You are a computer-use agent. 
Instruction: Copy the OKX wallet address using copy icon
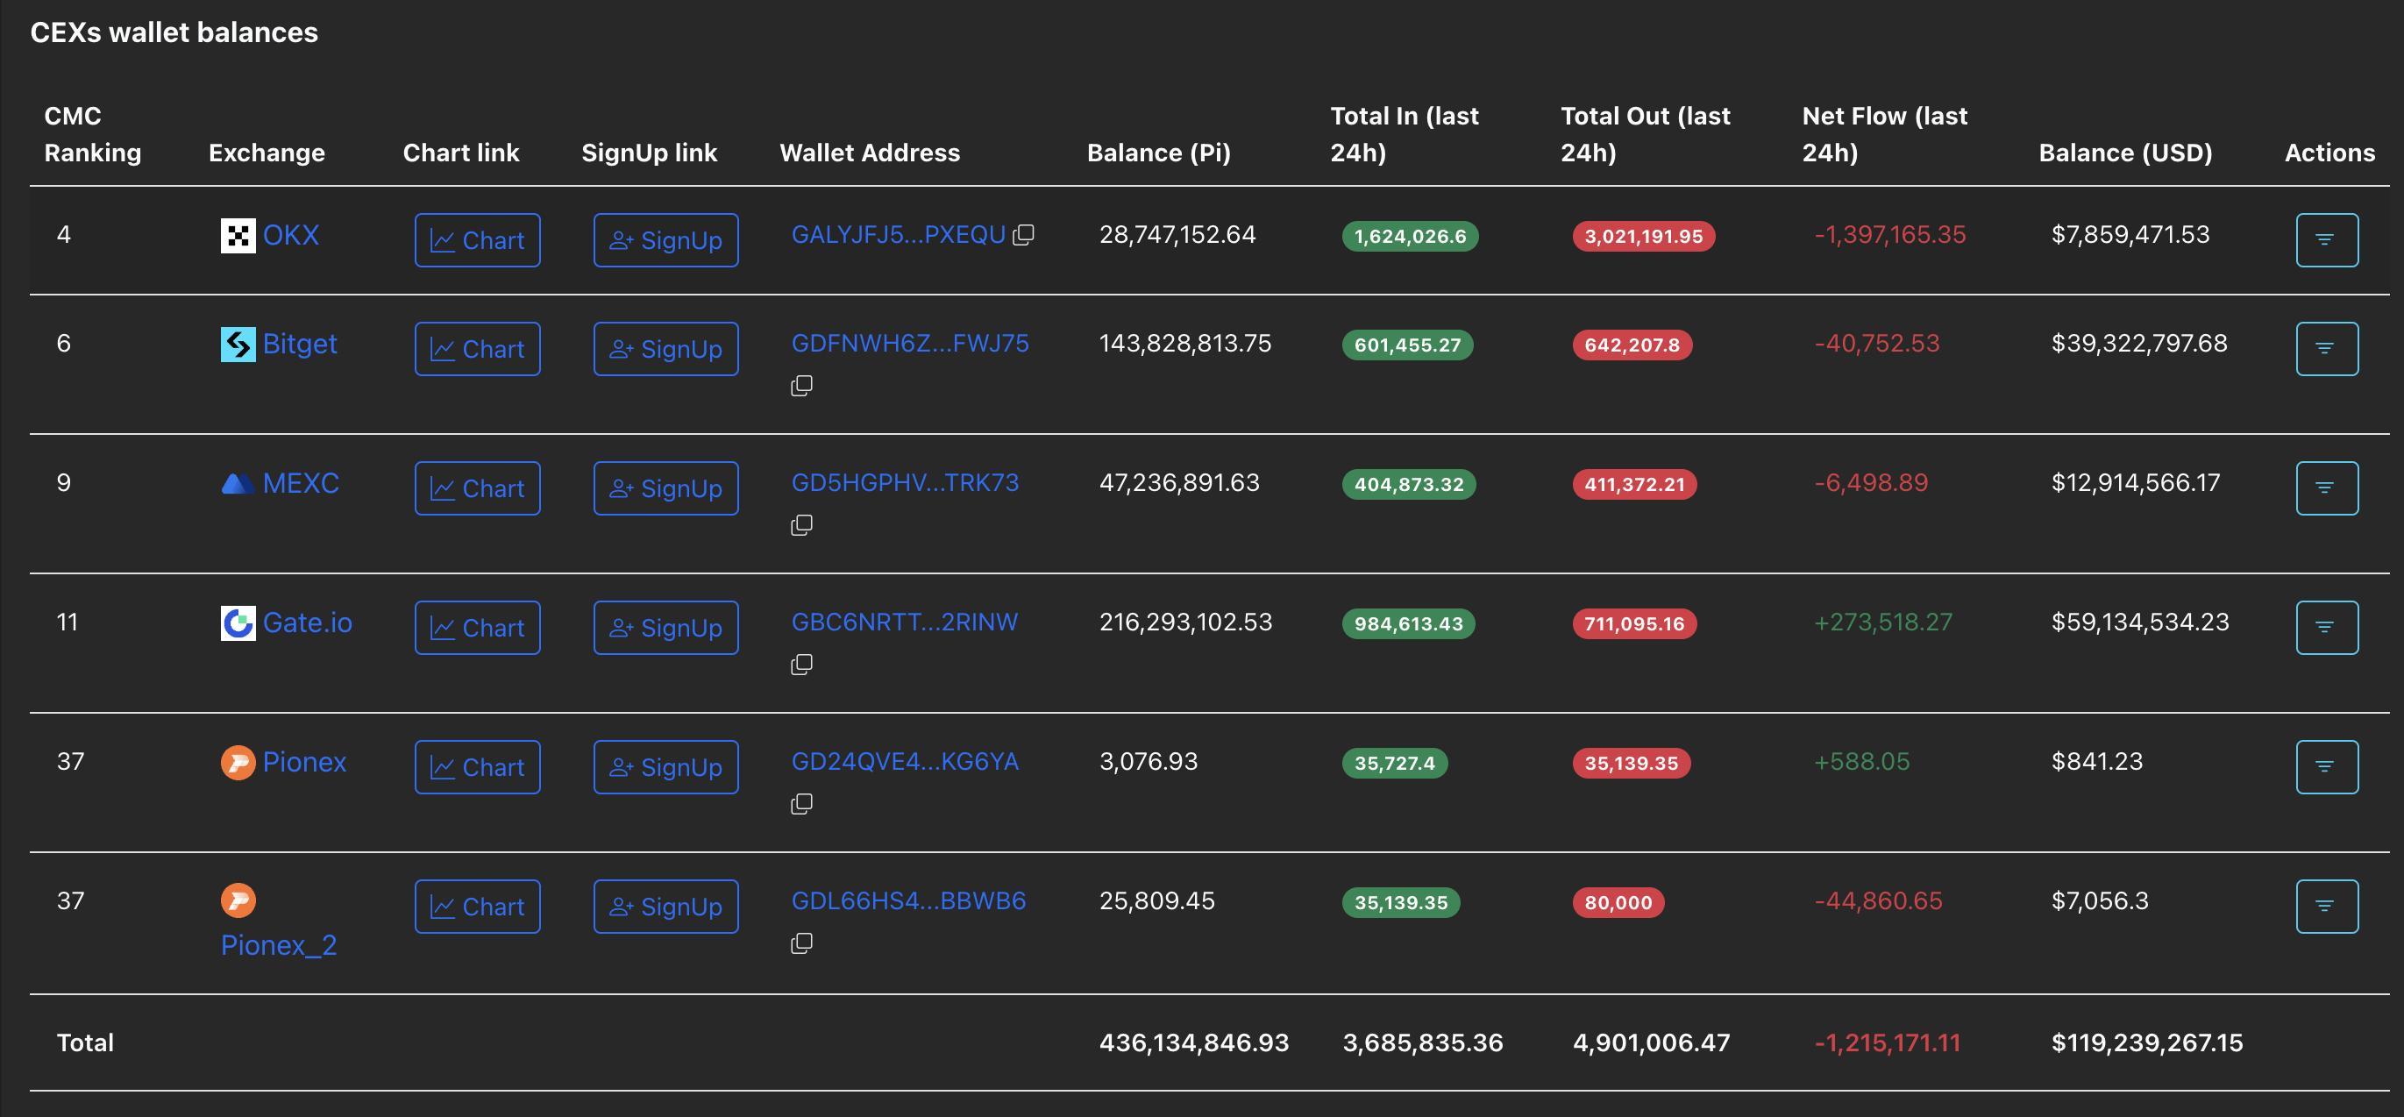point(1024,235)
